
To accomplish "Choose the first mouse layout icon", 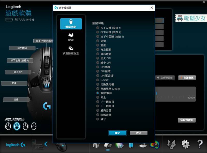I will coord(8,126).
